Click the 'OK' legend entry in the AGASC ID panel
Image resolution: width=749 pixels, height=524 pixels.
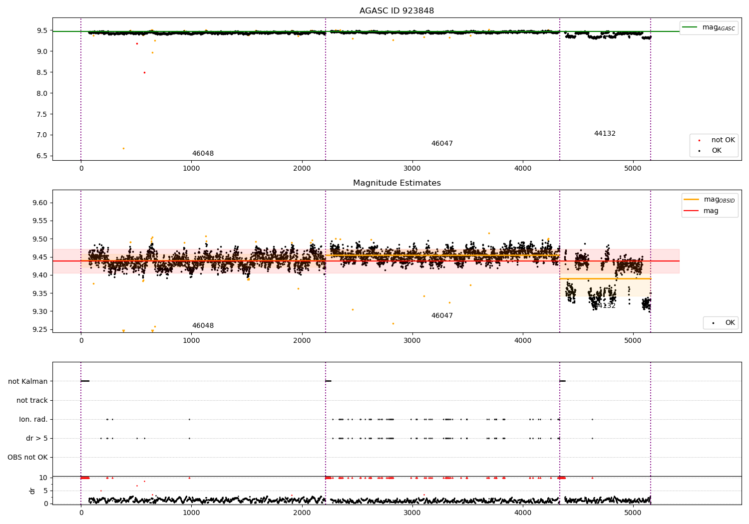point(711,151)
